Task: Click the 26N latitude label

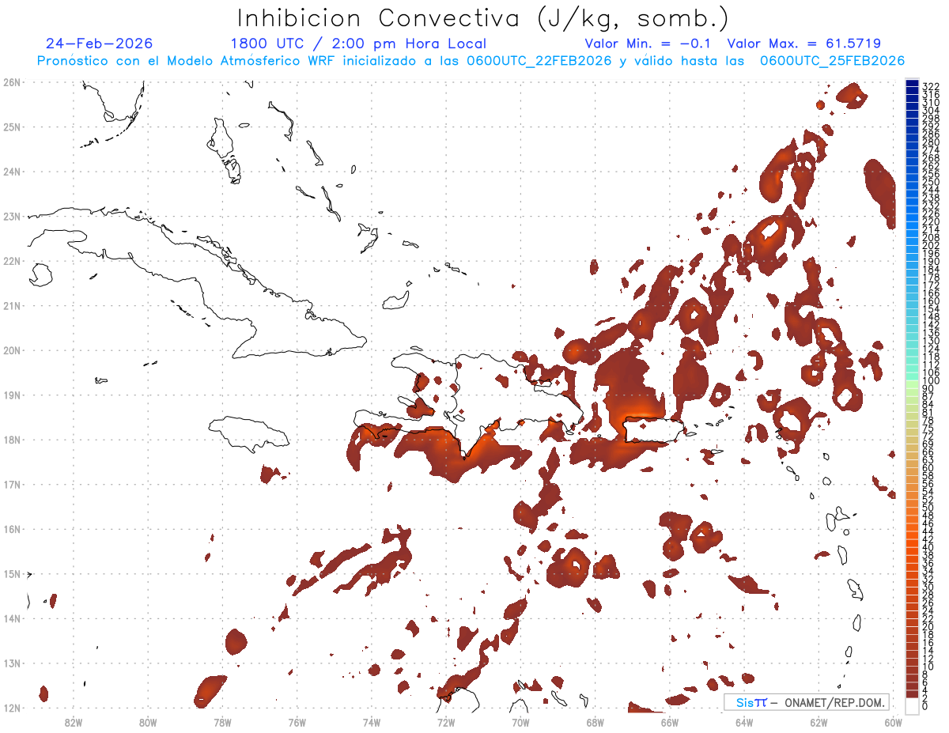Action: (12, 82)
